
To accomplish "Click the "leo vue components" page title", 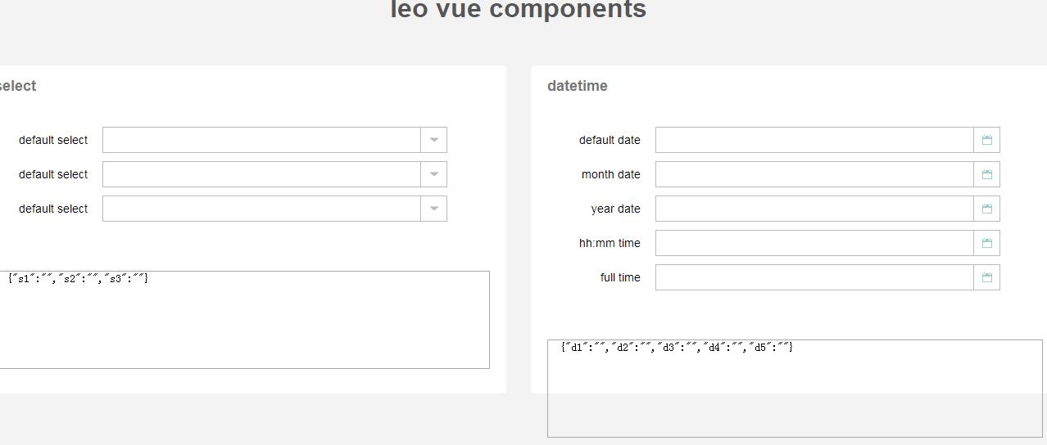I will pos(518,10).
